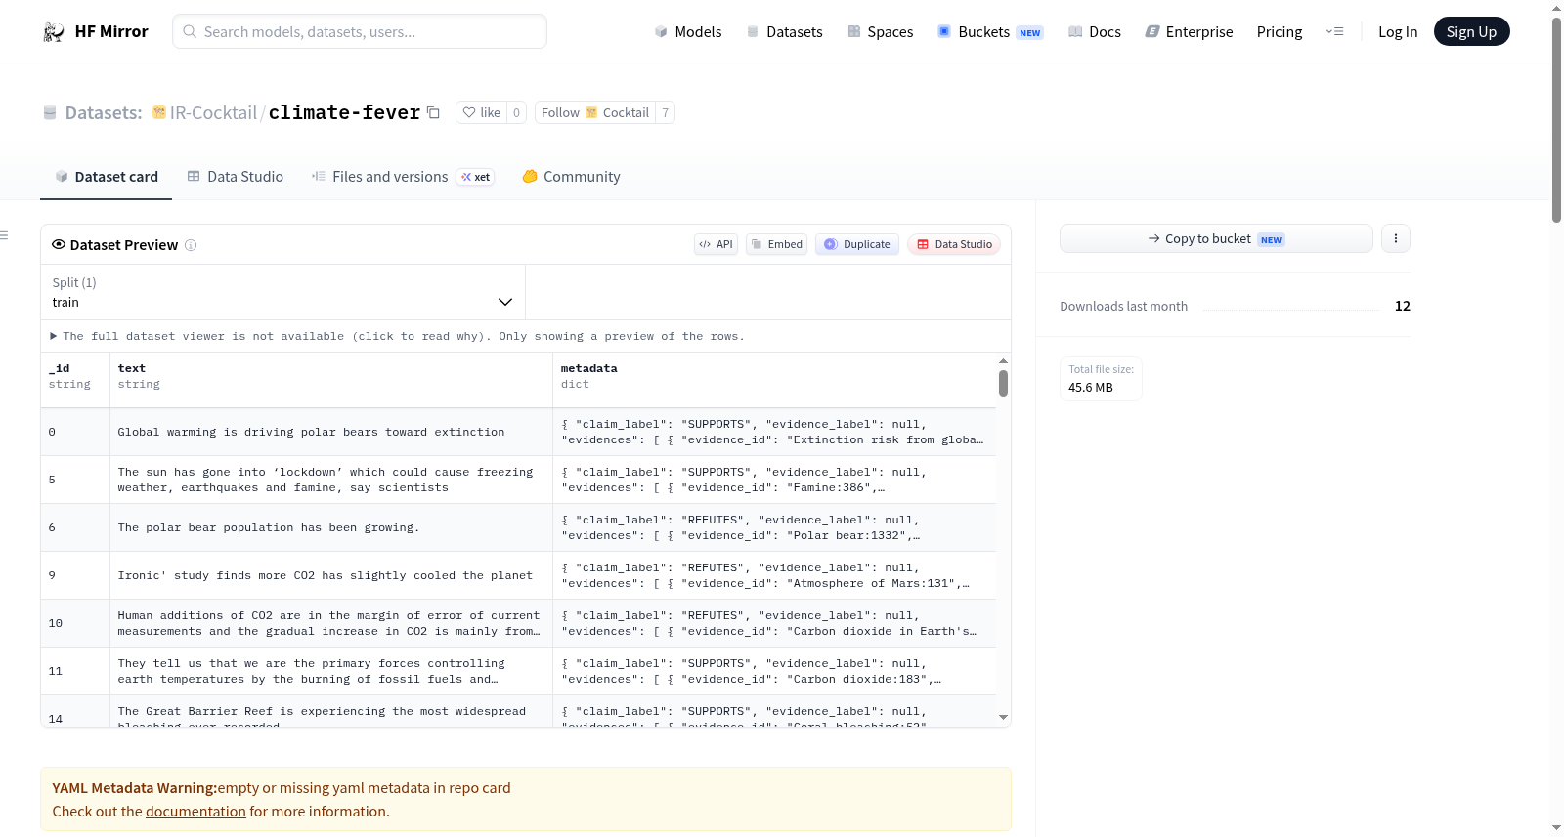The height and width of the screenshot is (837, 1564).
Task: Click the preview table vertical scrollbar thumb
Action: click(x=1003, y=383)
